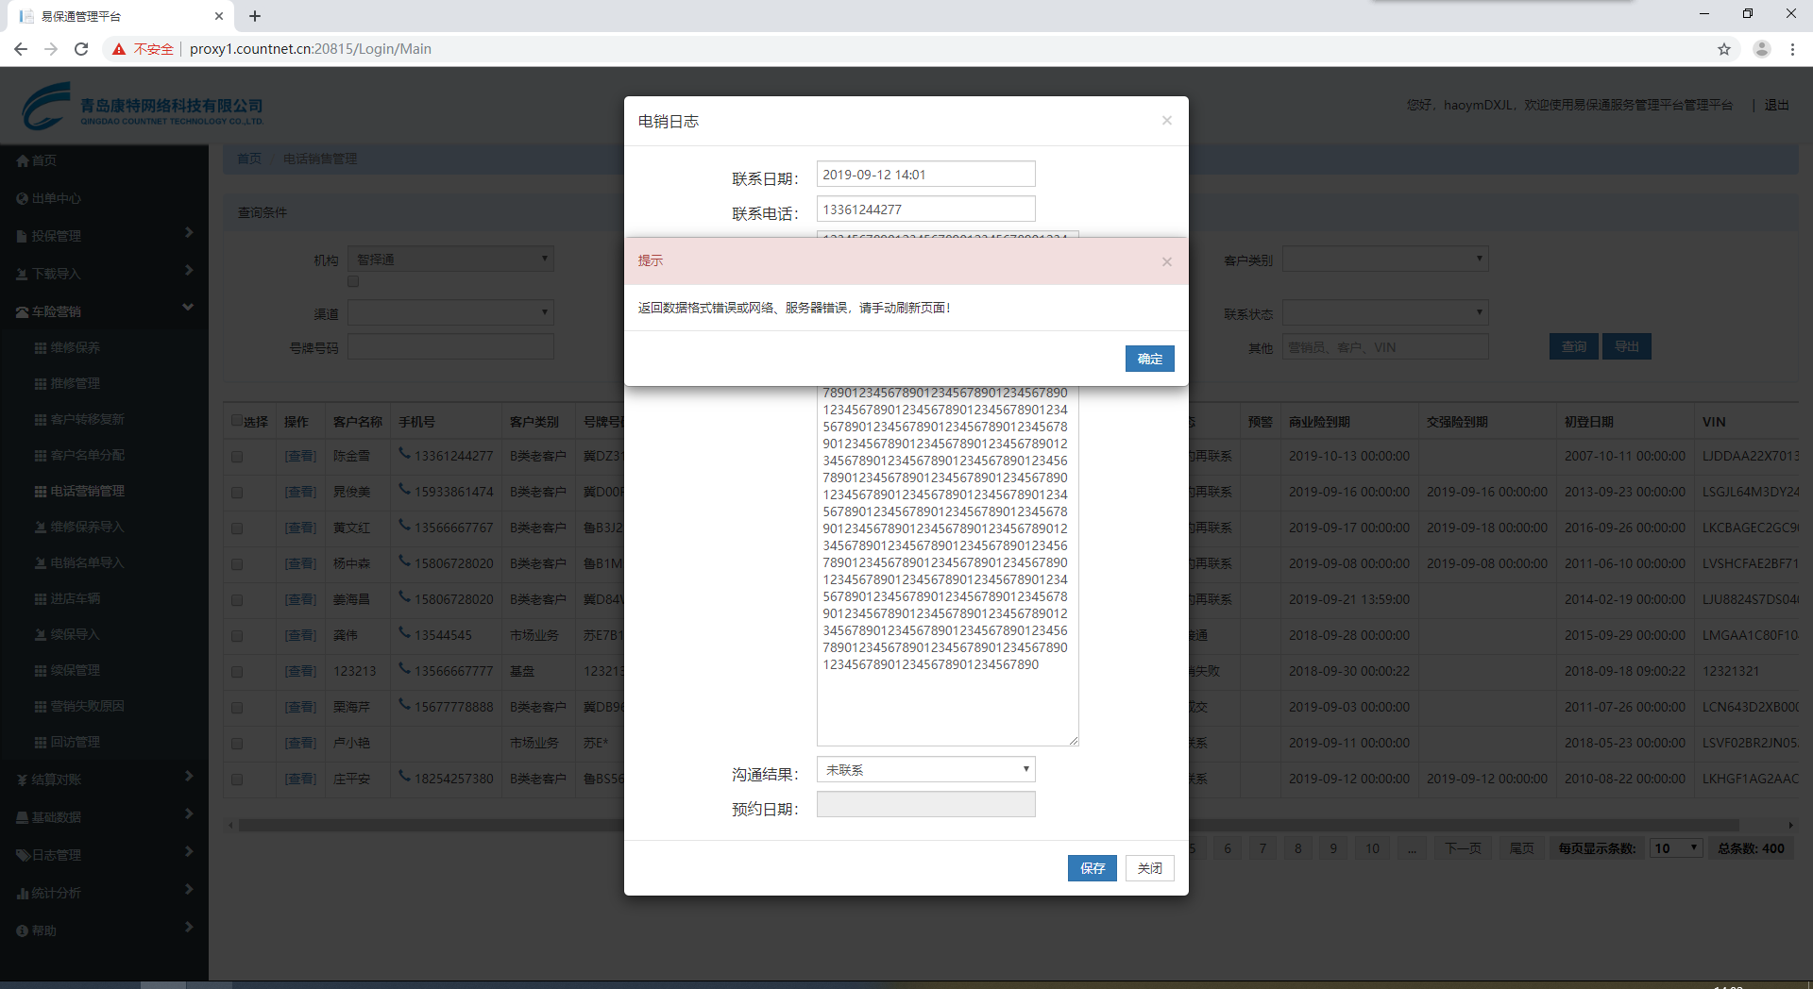Screen dimensions: 1813x989
Task: Click the 退出 logout link
Action: click(x=1776, y=105)
